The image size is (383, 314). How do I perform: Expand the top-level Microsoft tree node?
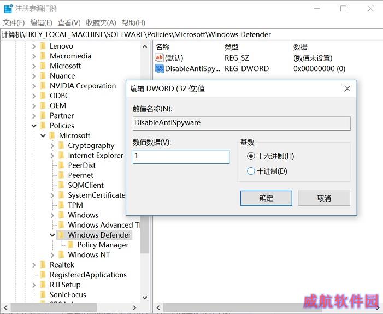pyautogui.click(x=34, y=66)
